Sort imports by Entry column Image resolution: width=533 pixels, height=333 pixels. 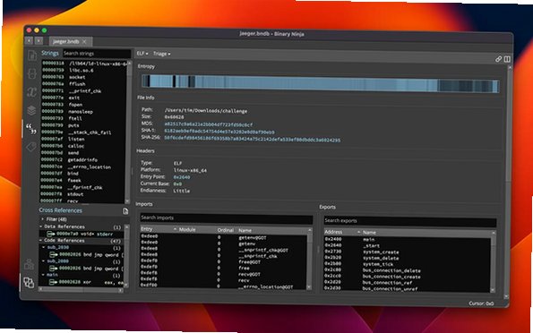tap(159, 229)
